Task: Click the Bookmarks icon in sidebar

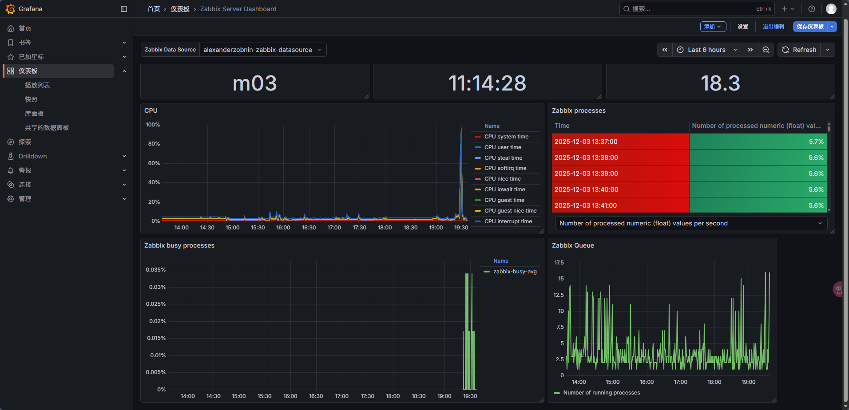Action: [11, 43]
